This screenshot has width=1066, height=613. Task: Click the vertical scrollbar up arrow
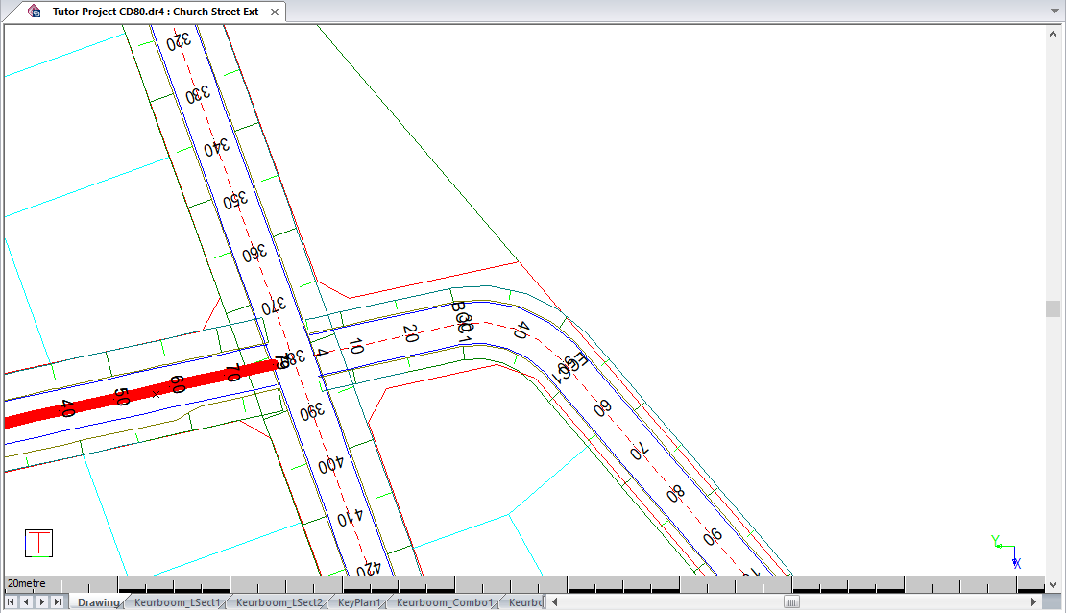point(1054,32)
